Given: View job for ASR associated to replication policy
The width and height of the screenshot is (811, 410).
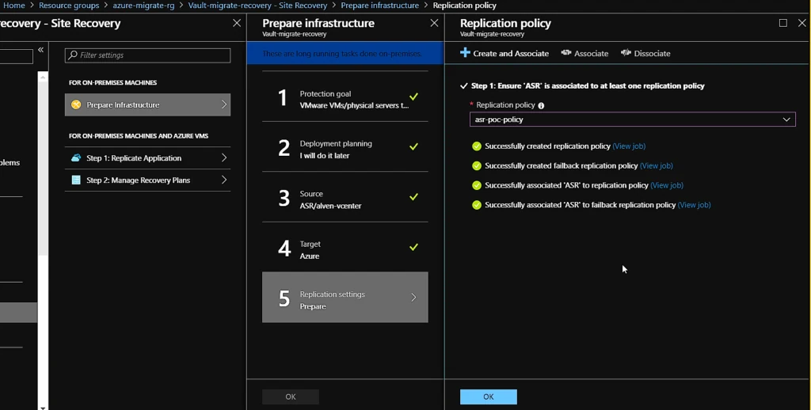Looking at the screenshot, I should point(667,185).
